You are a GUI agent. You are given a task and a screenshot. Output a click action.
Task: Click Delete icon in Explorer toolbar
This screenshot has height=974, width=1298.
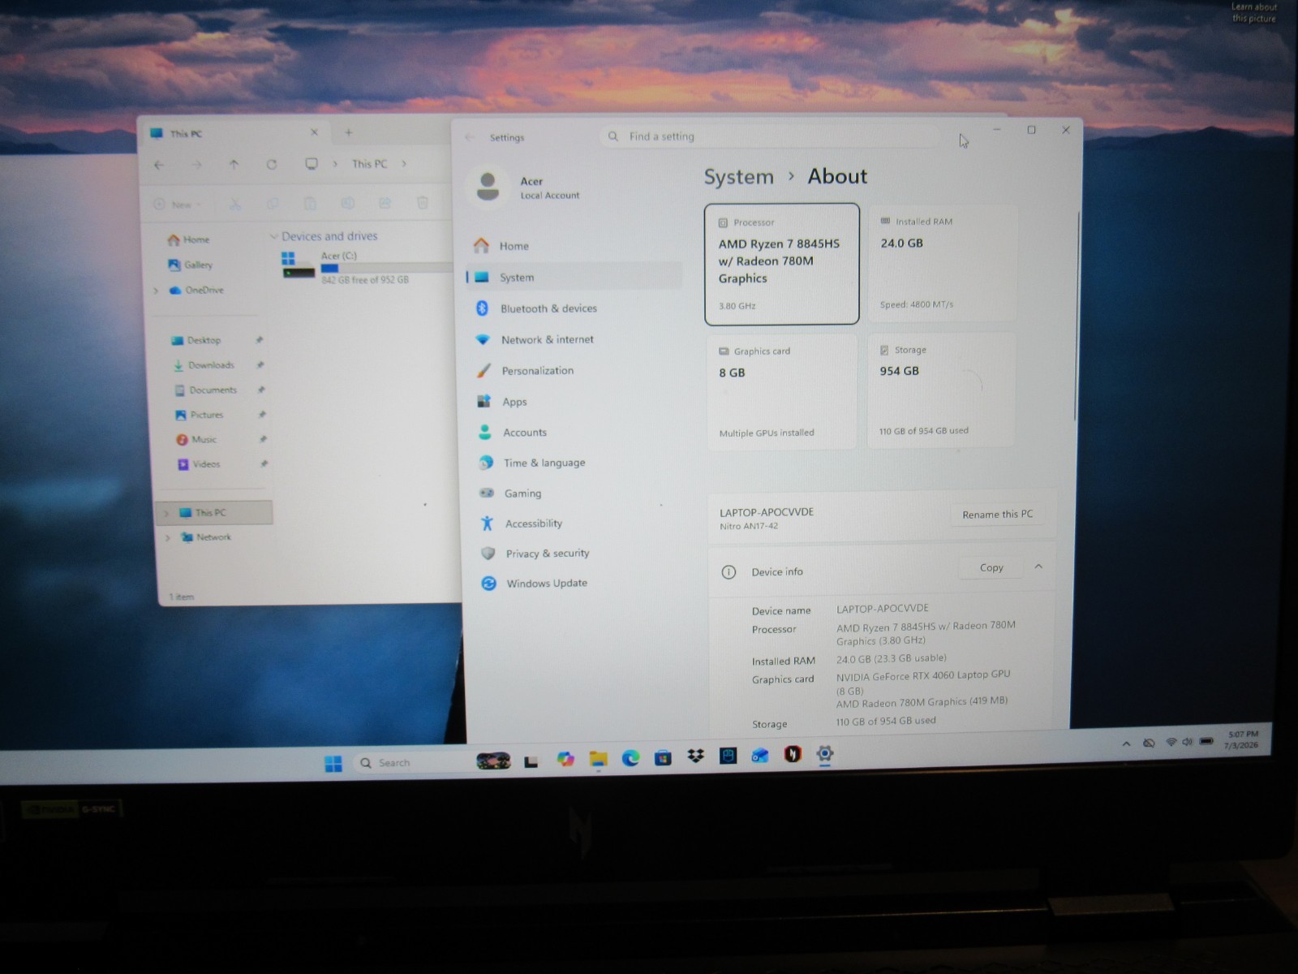(x=423, y=203)
